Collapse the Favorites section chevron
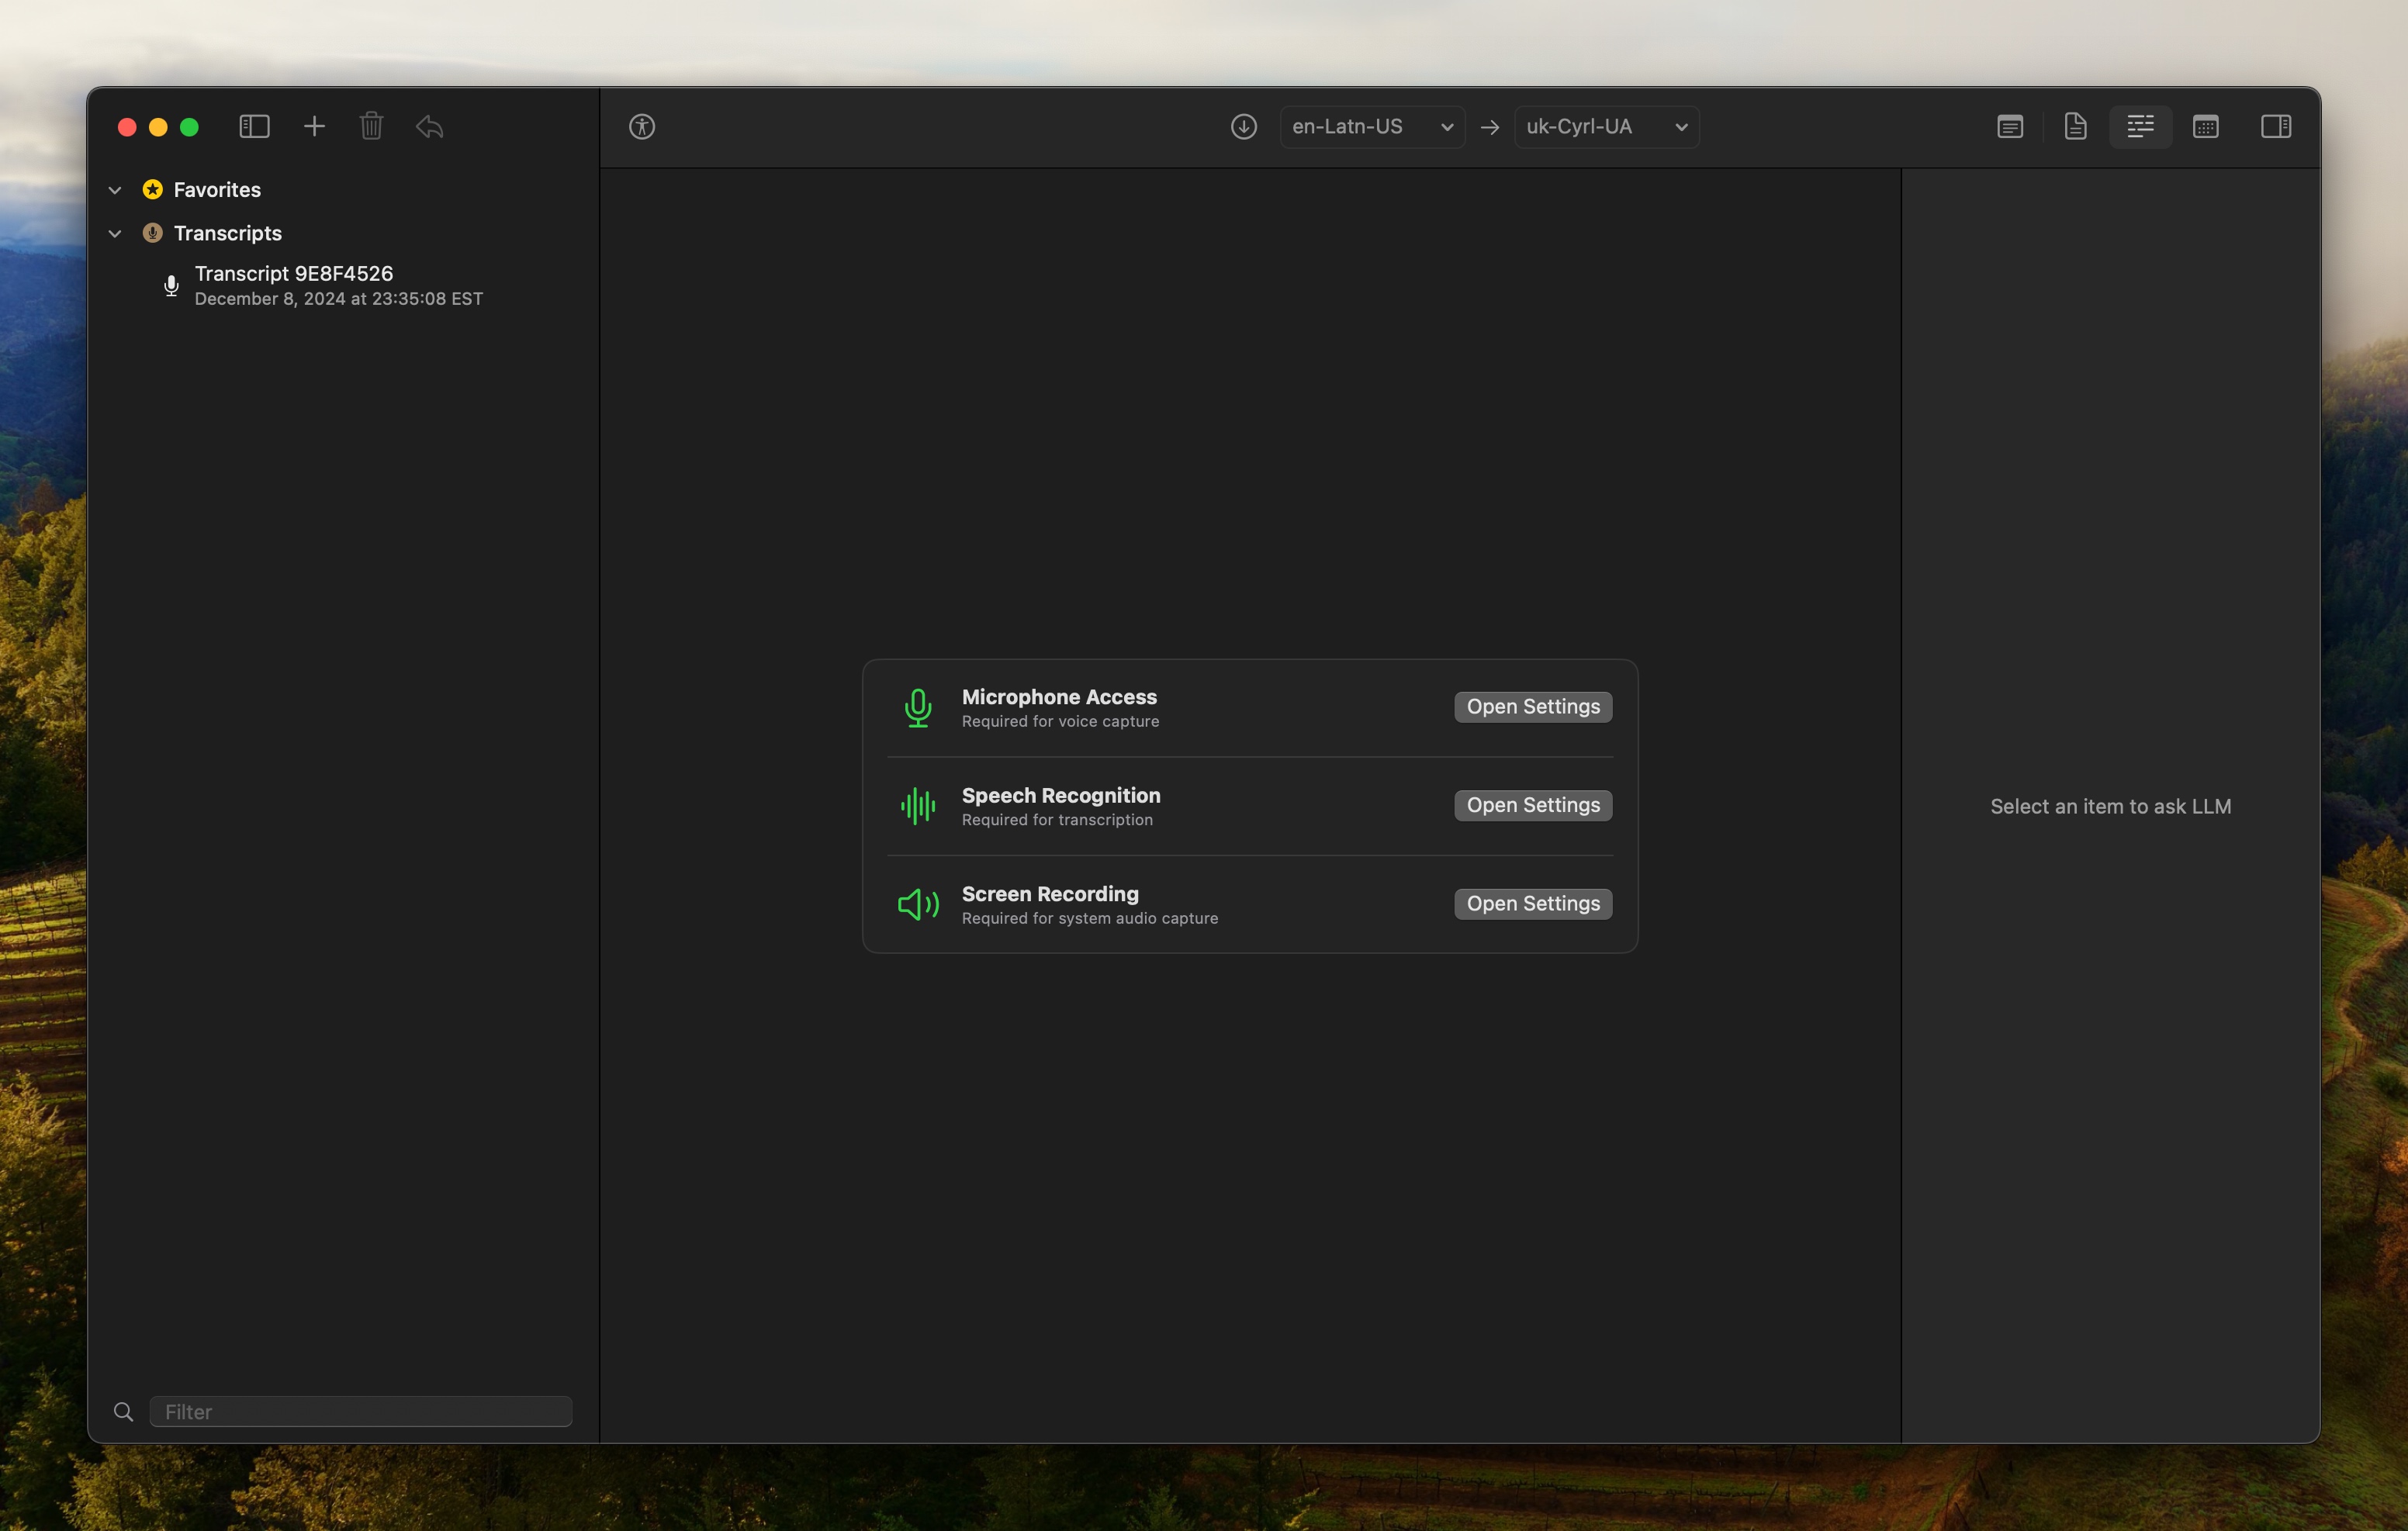This screenshot has width=2408, height=1531. (x=115, y=190)
